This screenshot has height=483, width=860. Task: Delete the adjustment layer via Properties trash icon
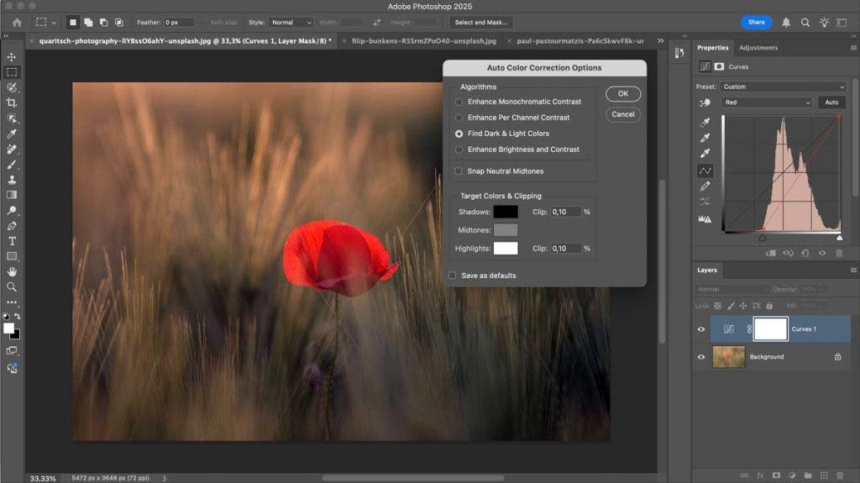click(839, 253)
